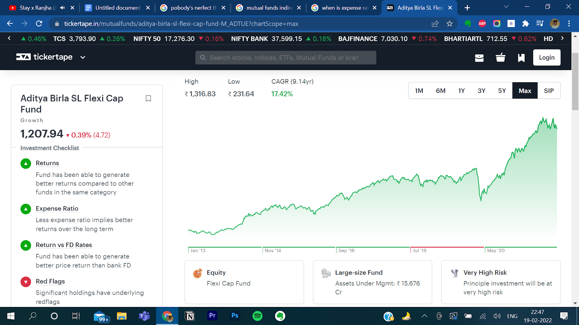Screen dimensions: 579x325
Task: Open the media control icon in toolbar
Action: point(540,23)
